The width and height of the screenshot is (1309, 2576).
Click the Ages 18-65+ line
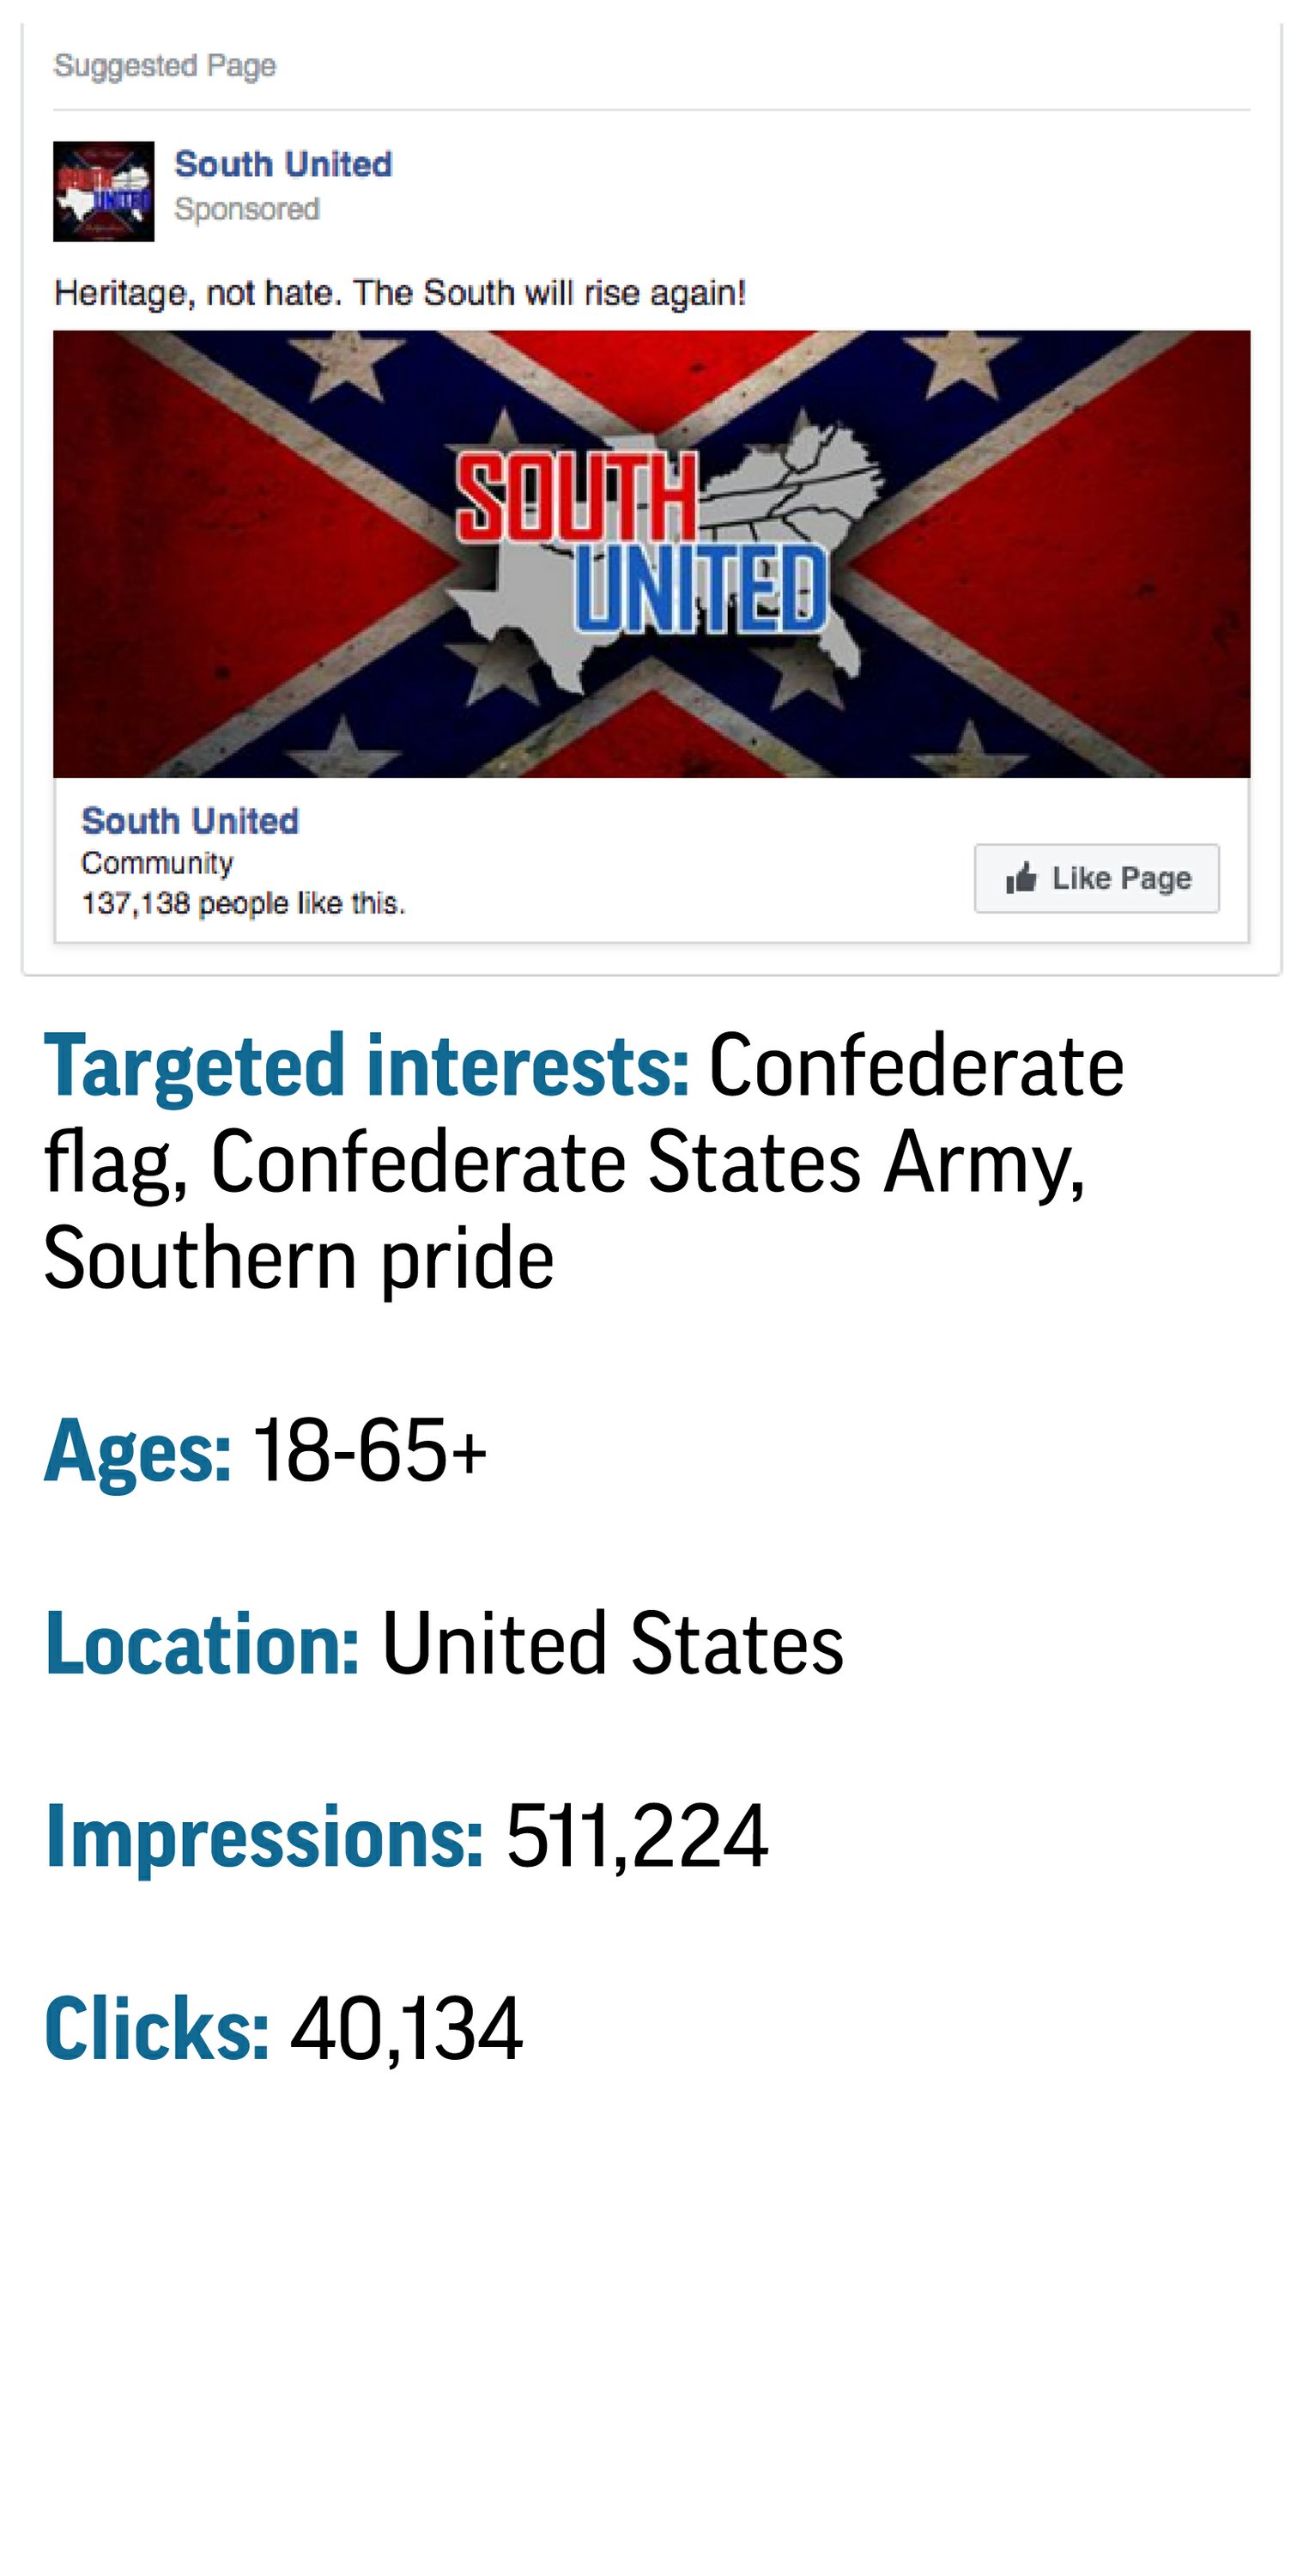click(x=266, y=1450)
